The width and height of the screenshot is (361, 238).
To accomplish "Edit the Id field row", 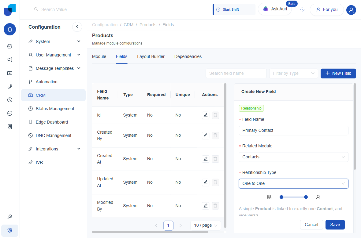I will point(206,115).
